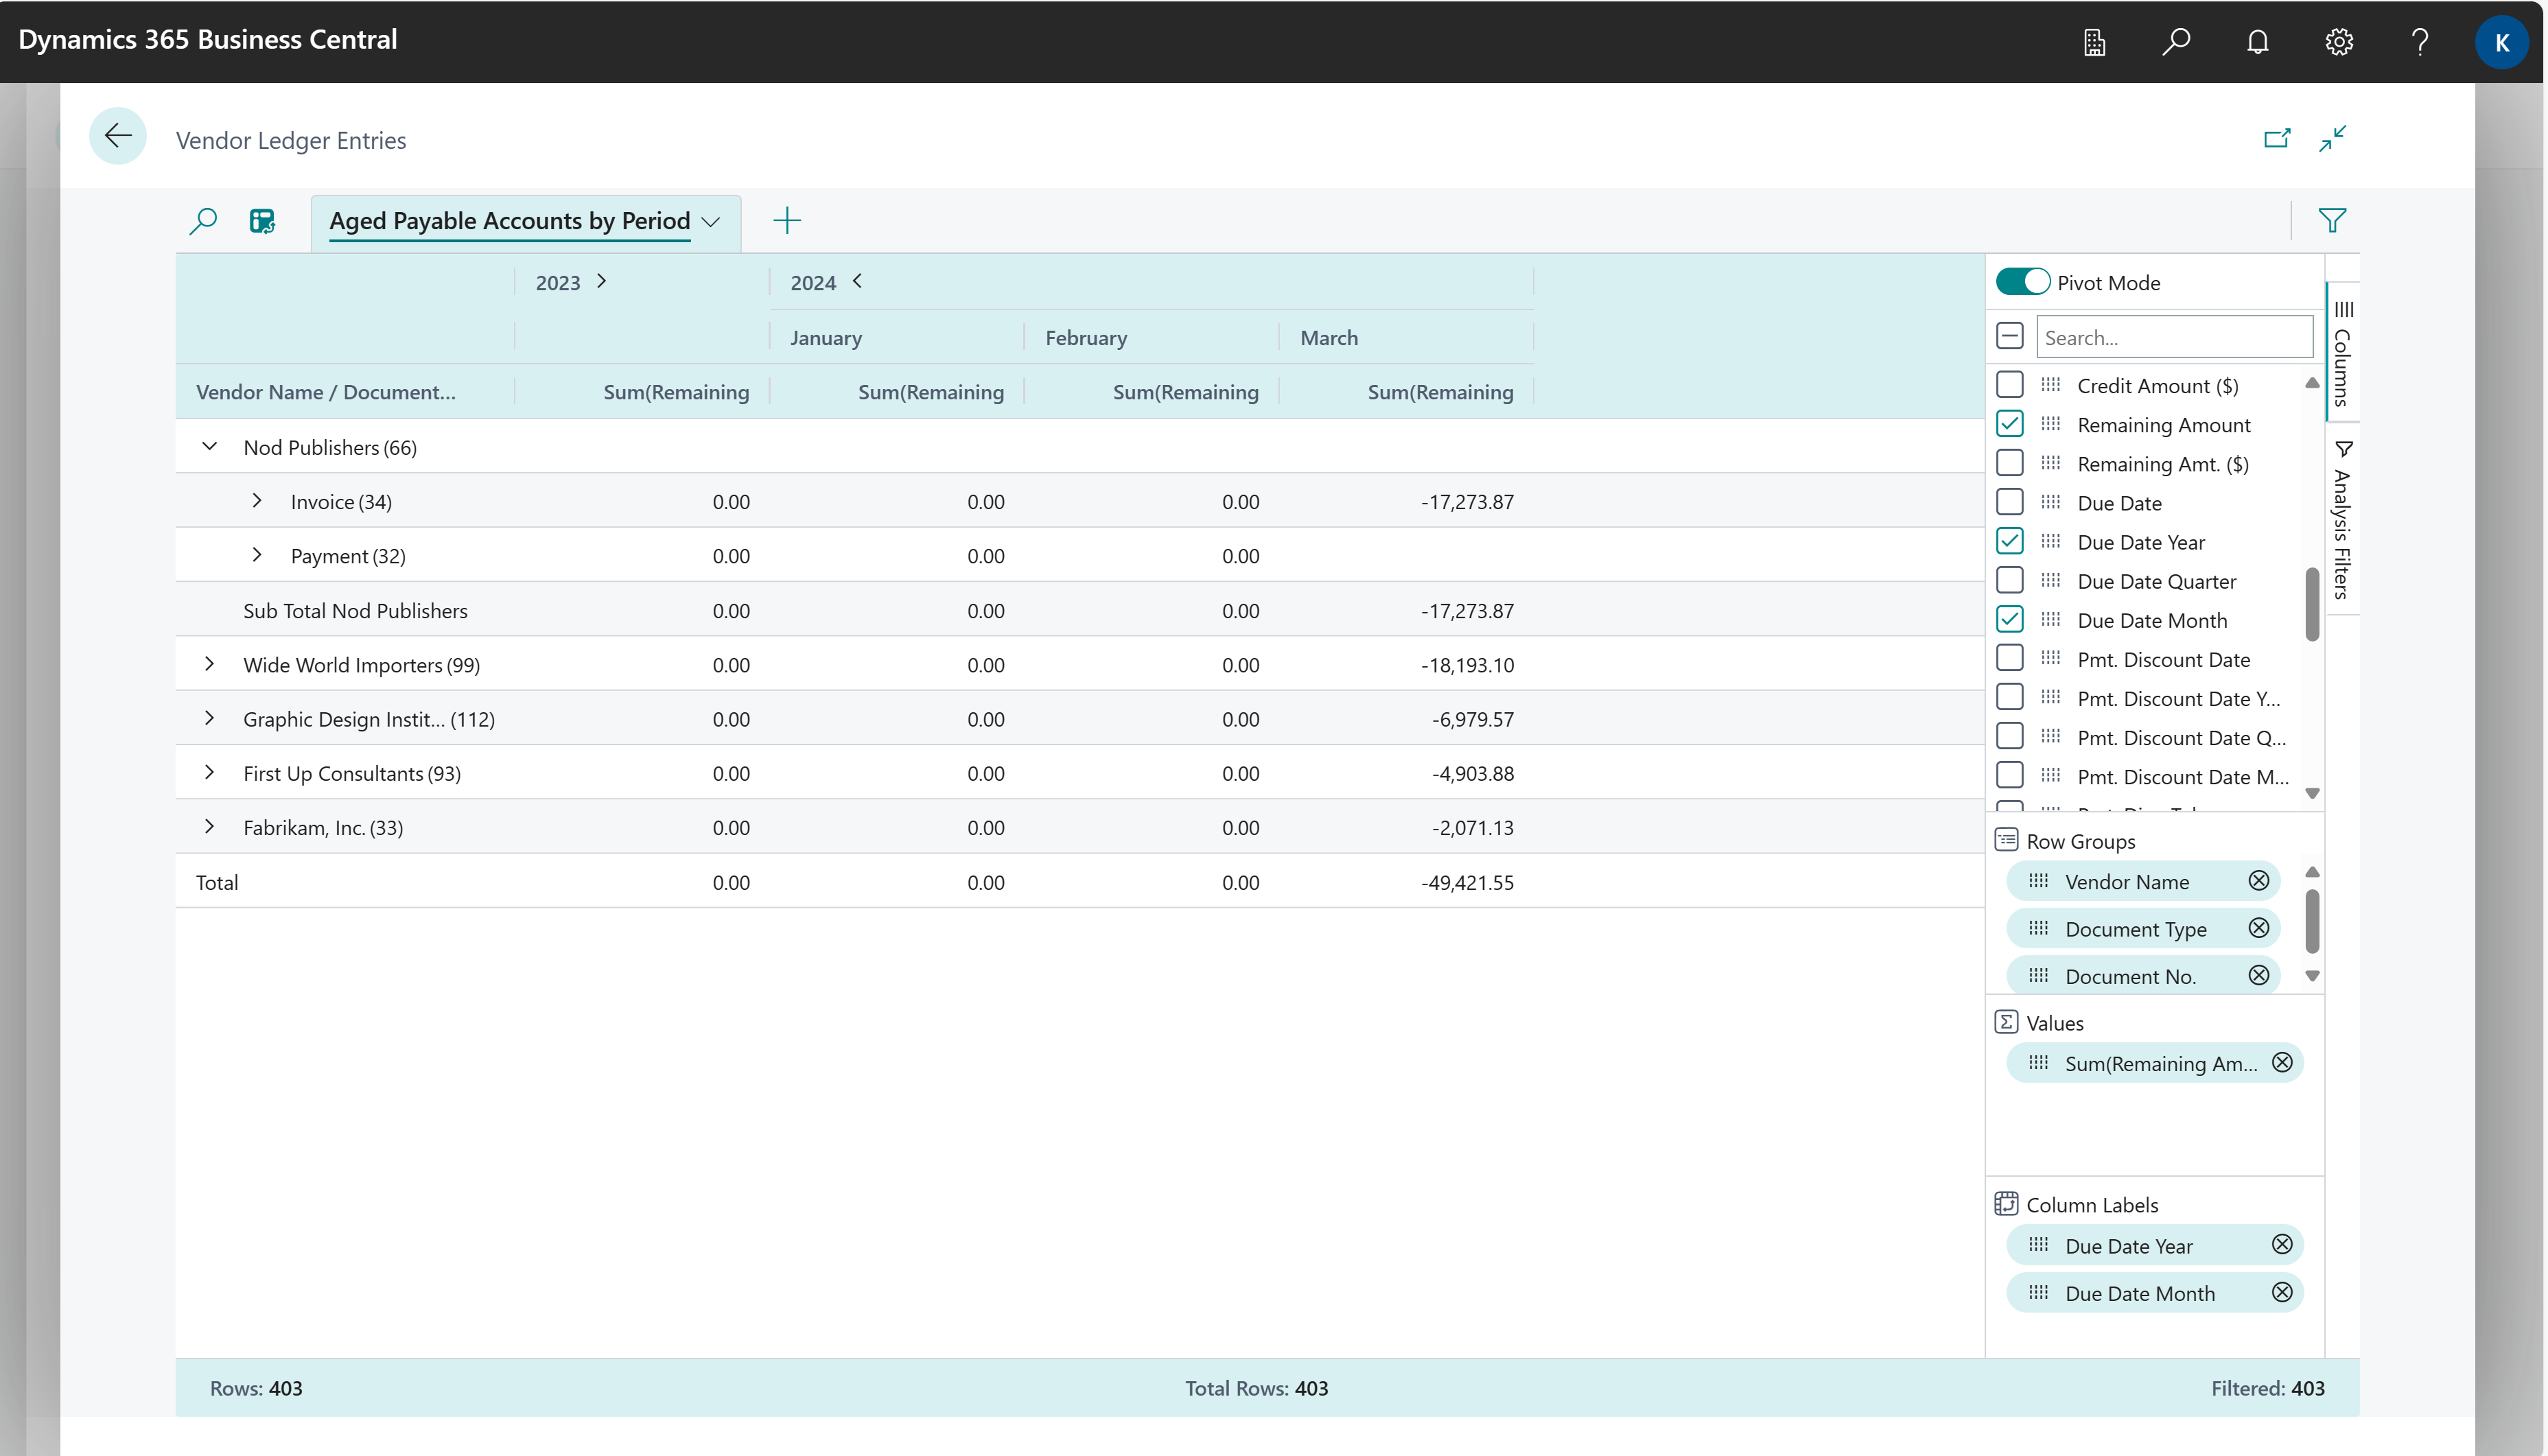The image size is (2548, 1456).
Task: Click the Column Labels icon
Action: pos(2008,1204)
